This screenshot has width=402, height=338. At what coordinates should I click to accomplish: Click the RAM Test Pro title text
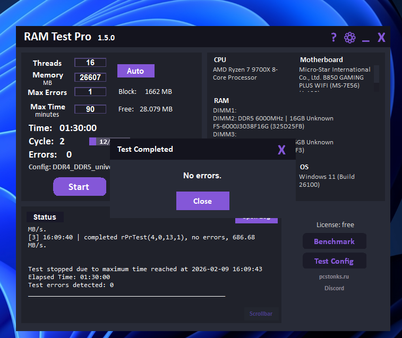(x=58, y=37)
